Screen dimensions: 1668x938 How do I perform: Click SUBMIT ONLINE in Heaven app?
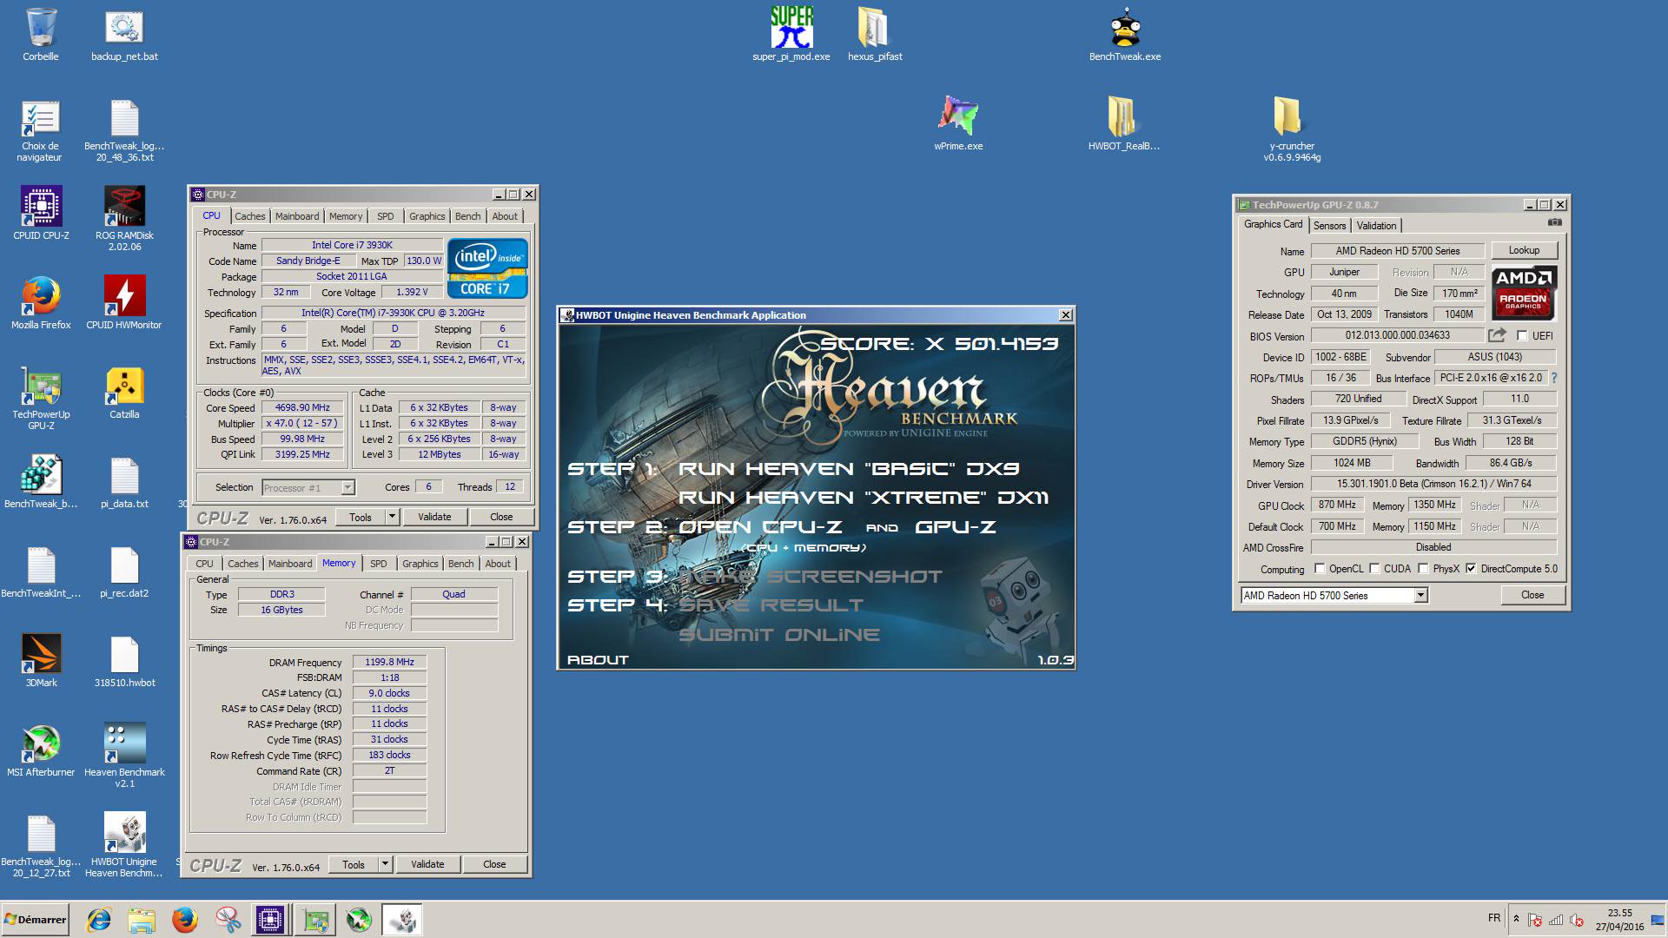(779, 635)
